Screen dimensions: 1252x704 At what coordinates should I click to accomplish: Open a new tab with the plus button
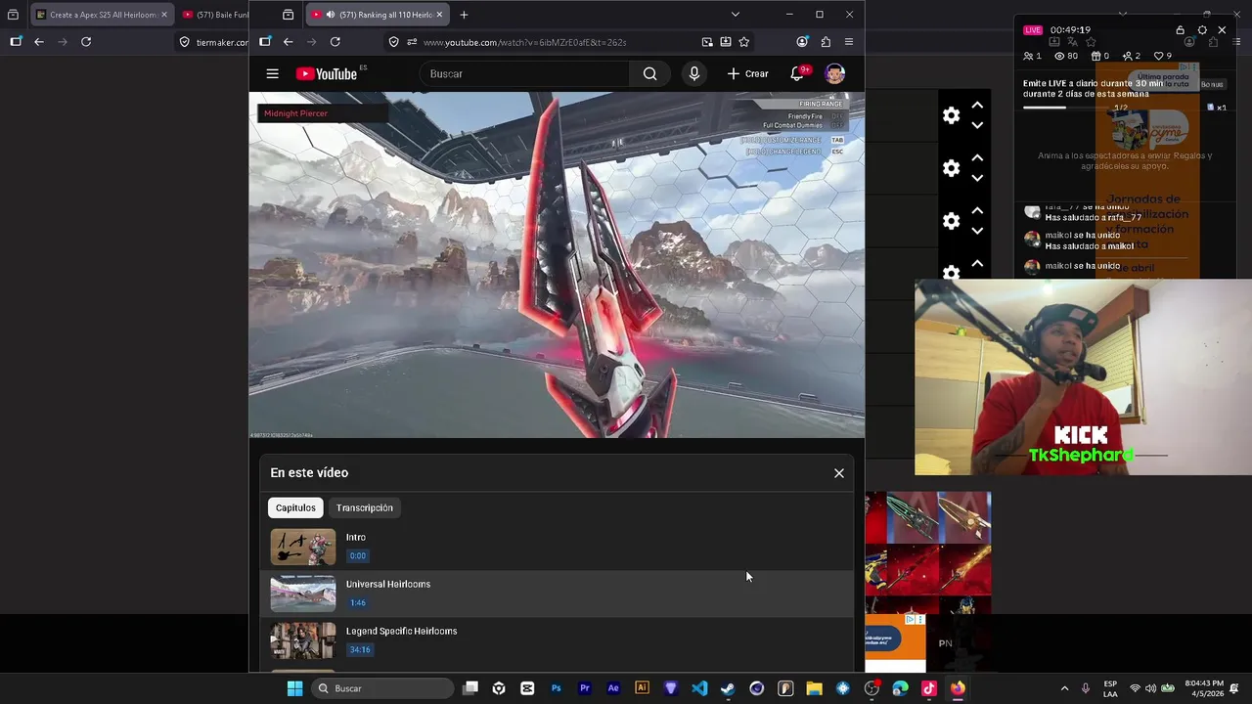464,15
